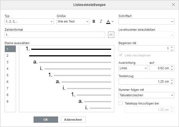Select level 9 in Ebene auswählen
The width and height of the screenshot is (179, 127).
pyautogui.click(x=10, y=101)
